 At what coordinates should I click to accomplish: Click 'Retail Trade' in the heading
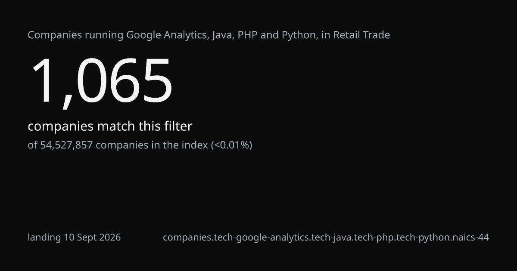click(x=361, y=35)
